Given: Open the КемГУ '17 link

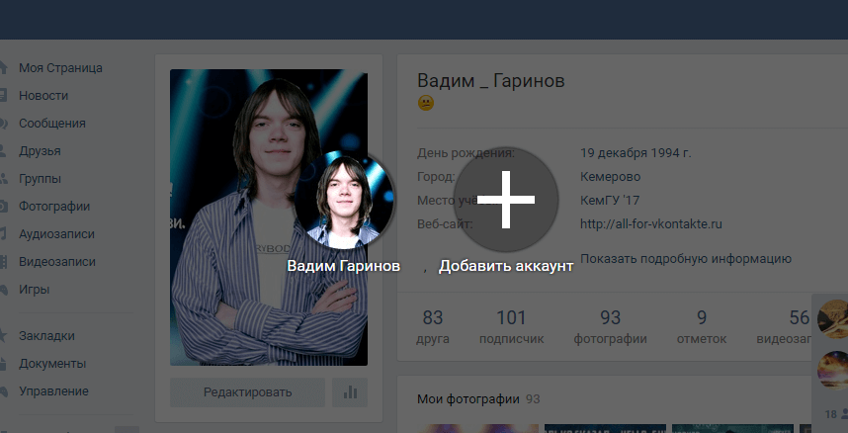Looking at the screenshot, I should pos(610,201).
